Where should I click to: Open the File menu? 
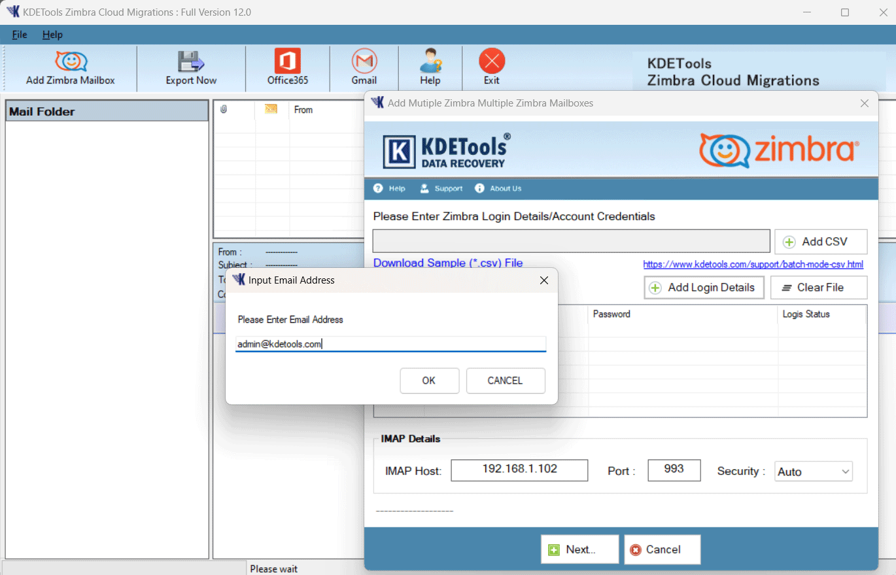[20, 35]
